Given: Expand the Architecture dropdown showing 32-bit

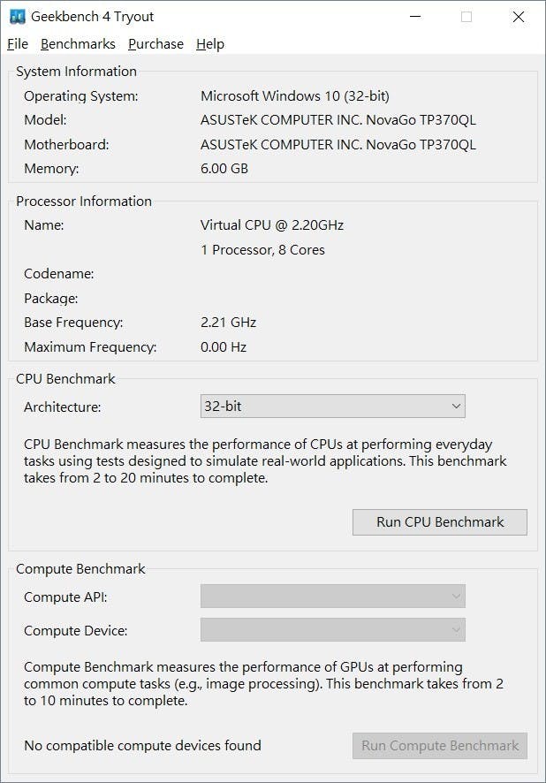Looking at the screenshot, I should pyautogui.click(x=332, y=407).
